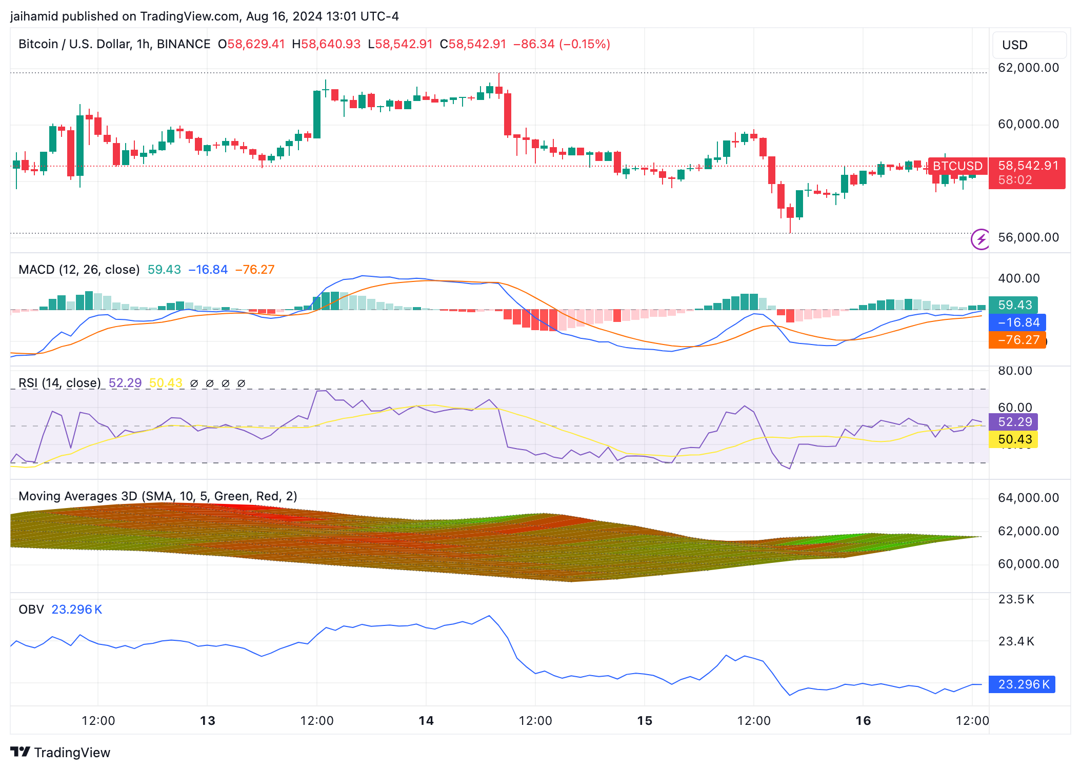Select Moving Averages 3D indicator legend
This screenshot has width=1081, height=770.
pyautogui.click(x=157, y=496)
